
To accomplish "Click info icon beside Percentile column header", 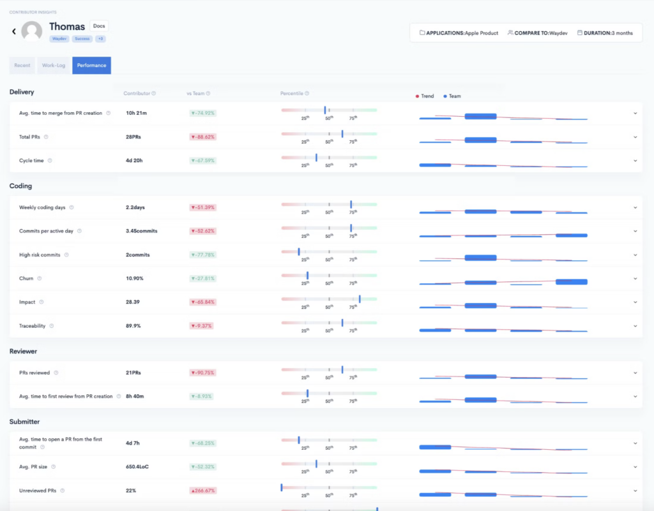I will (307, 94).
